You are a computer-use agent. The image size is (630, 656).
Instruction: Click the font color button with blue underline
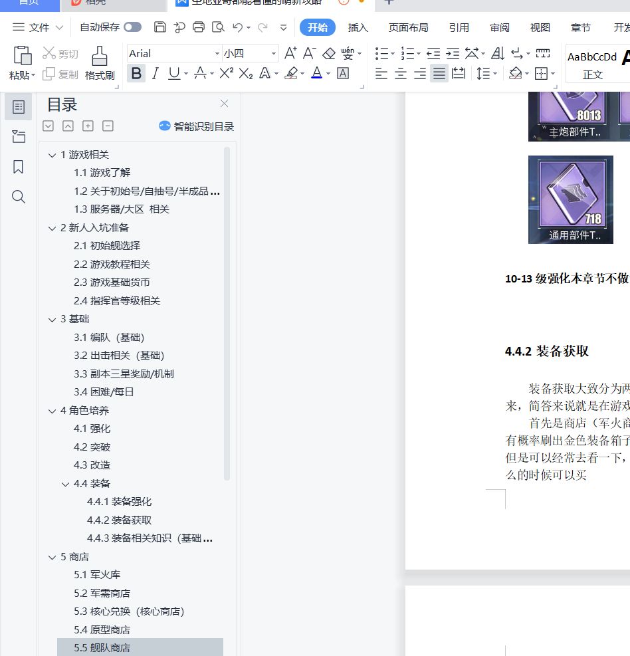point(316,73)
